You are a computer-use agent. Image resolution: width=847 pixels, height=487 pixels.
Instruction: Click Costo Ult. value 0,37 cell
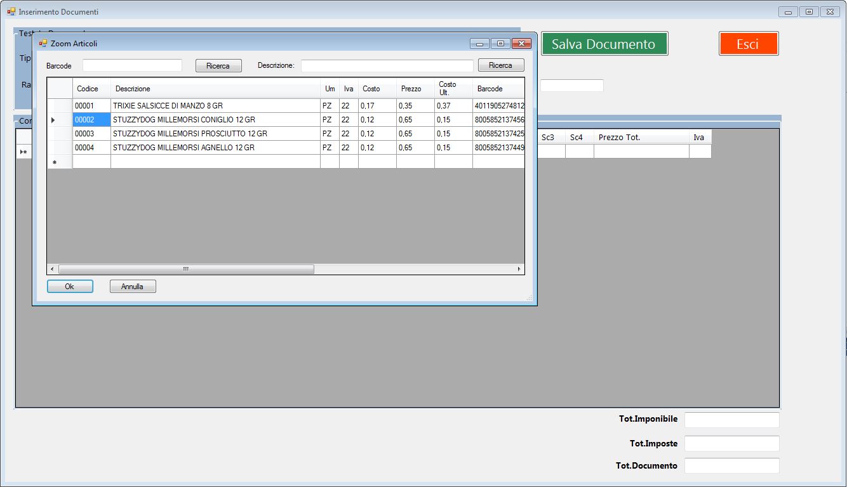tap(453, 106)
